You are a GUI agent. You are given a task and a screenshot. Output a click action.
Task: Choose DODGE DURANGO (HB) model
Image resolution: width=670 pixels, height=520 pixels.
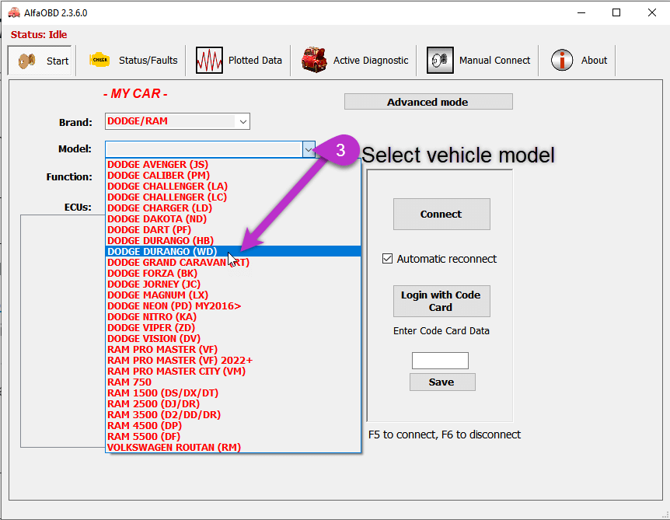click(x=233, y=240)
